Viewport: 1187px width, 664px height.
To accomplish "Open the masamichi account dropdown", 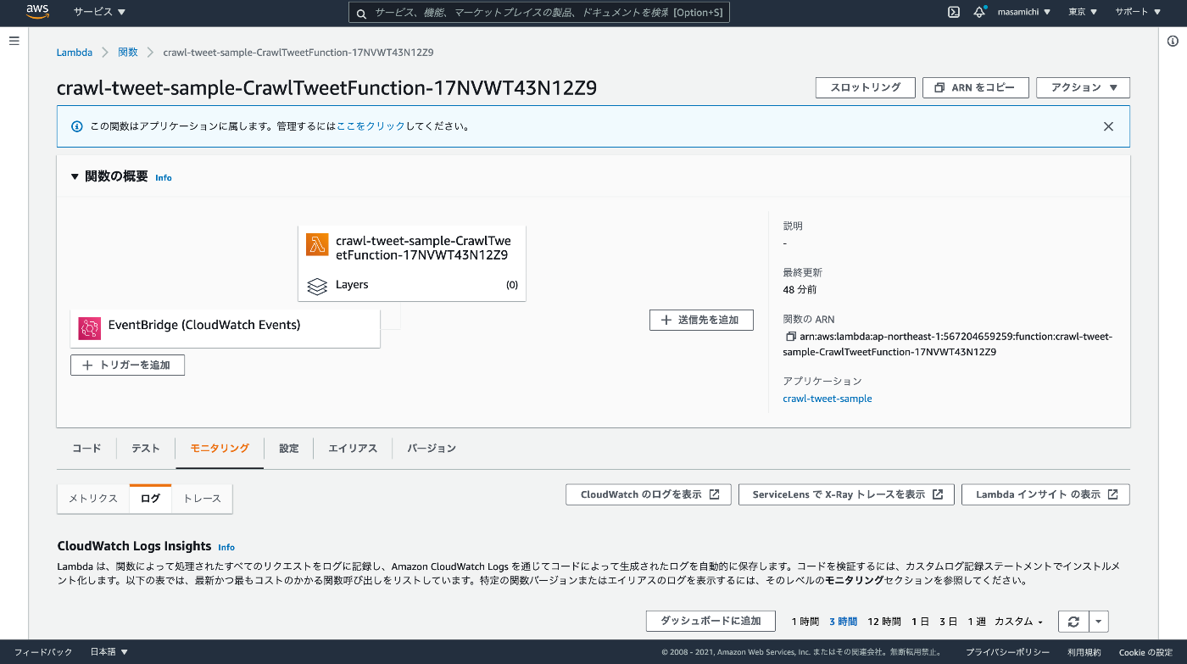I will click(1024, 12).
